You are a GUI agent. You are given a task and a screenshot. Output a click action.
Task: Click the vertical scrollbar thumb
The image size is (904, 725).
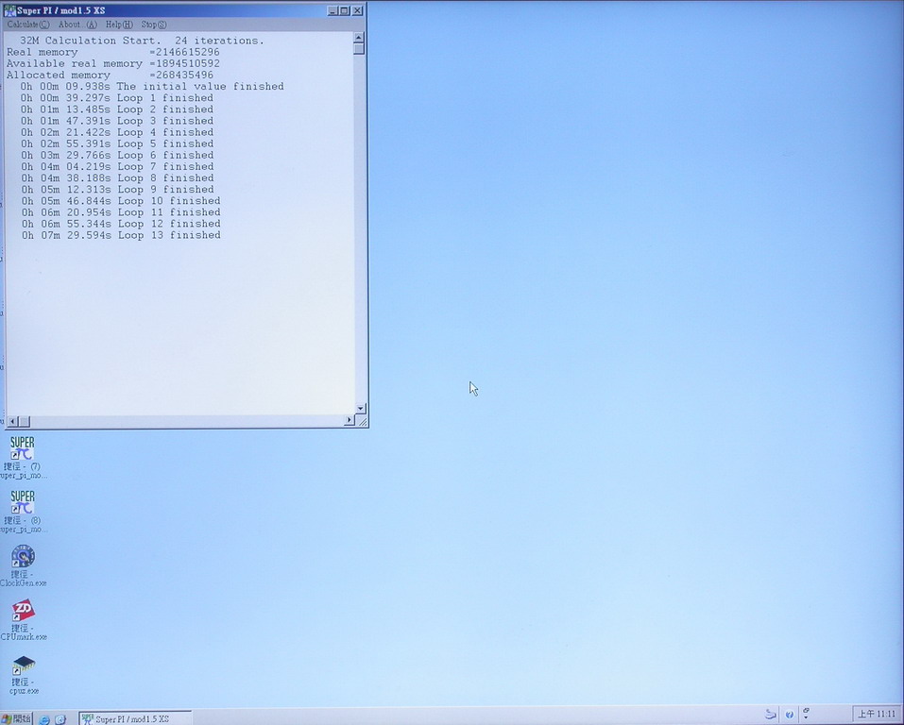(x=359, y=49)
